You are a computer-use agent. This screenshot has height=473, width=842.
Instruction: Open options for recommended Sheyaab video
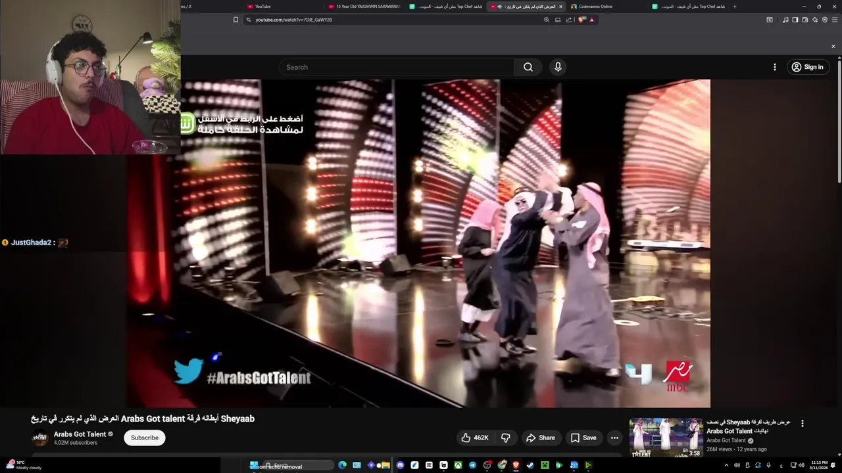coord(802,424)
